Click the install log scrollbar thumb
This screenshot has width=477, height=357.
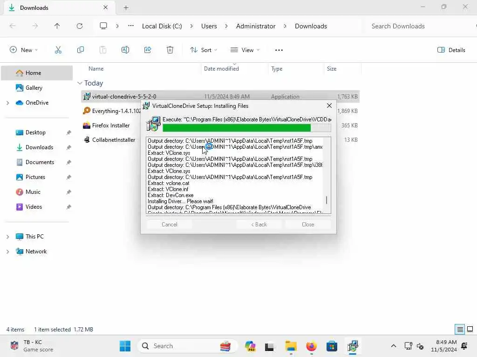click(x=327, y=200)
